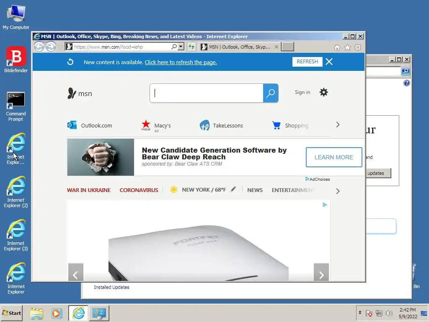
Task: Go to previous carousel slide
Action: (75, 272)
